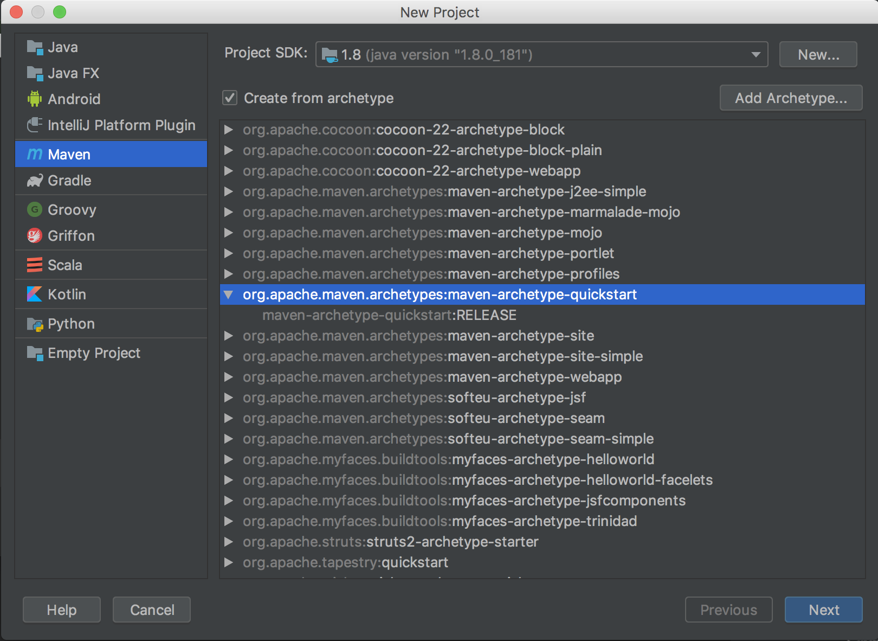Select Groovy project type

(111, 210)
